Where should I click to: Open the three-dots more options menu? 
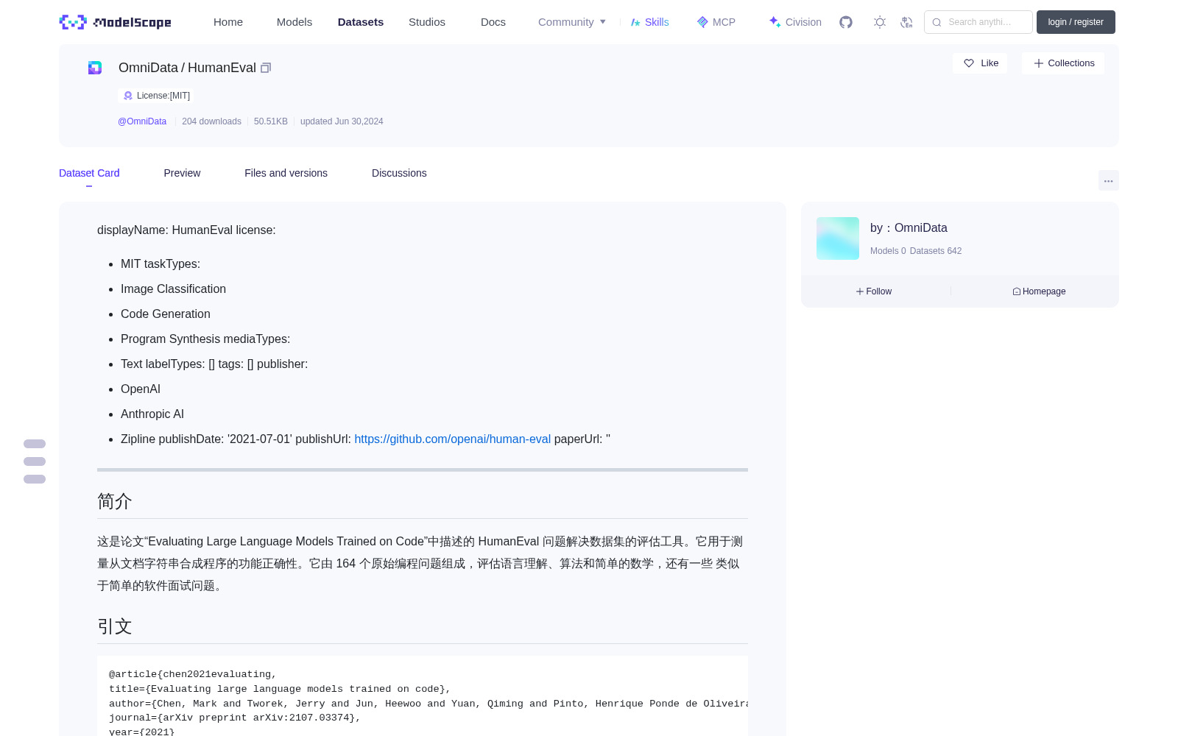click(x=1108, y=180)
